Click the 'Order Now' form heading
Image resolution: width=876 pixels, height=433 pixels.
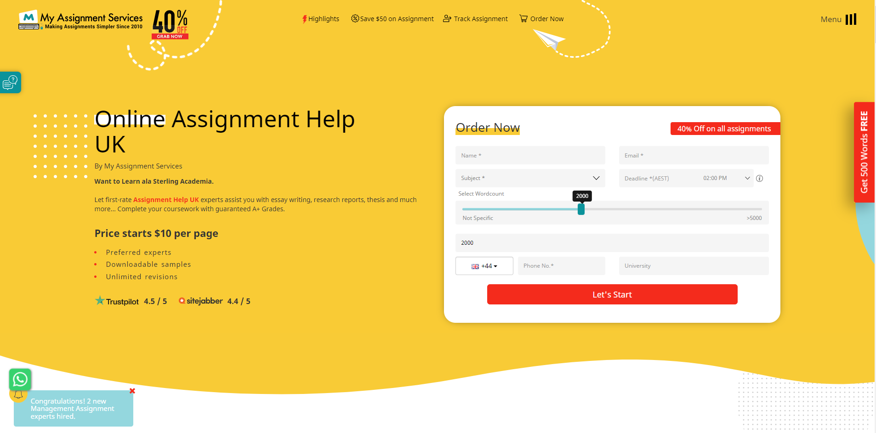click(488, 127)
